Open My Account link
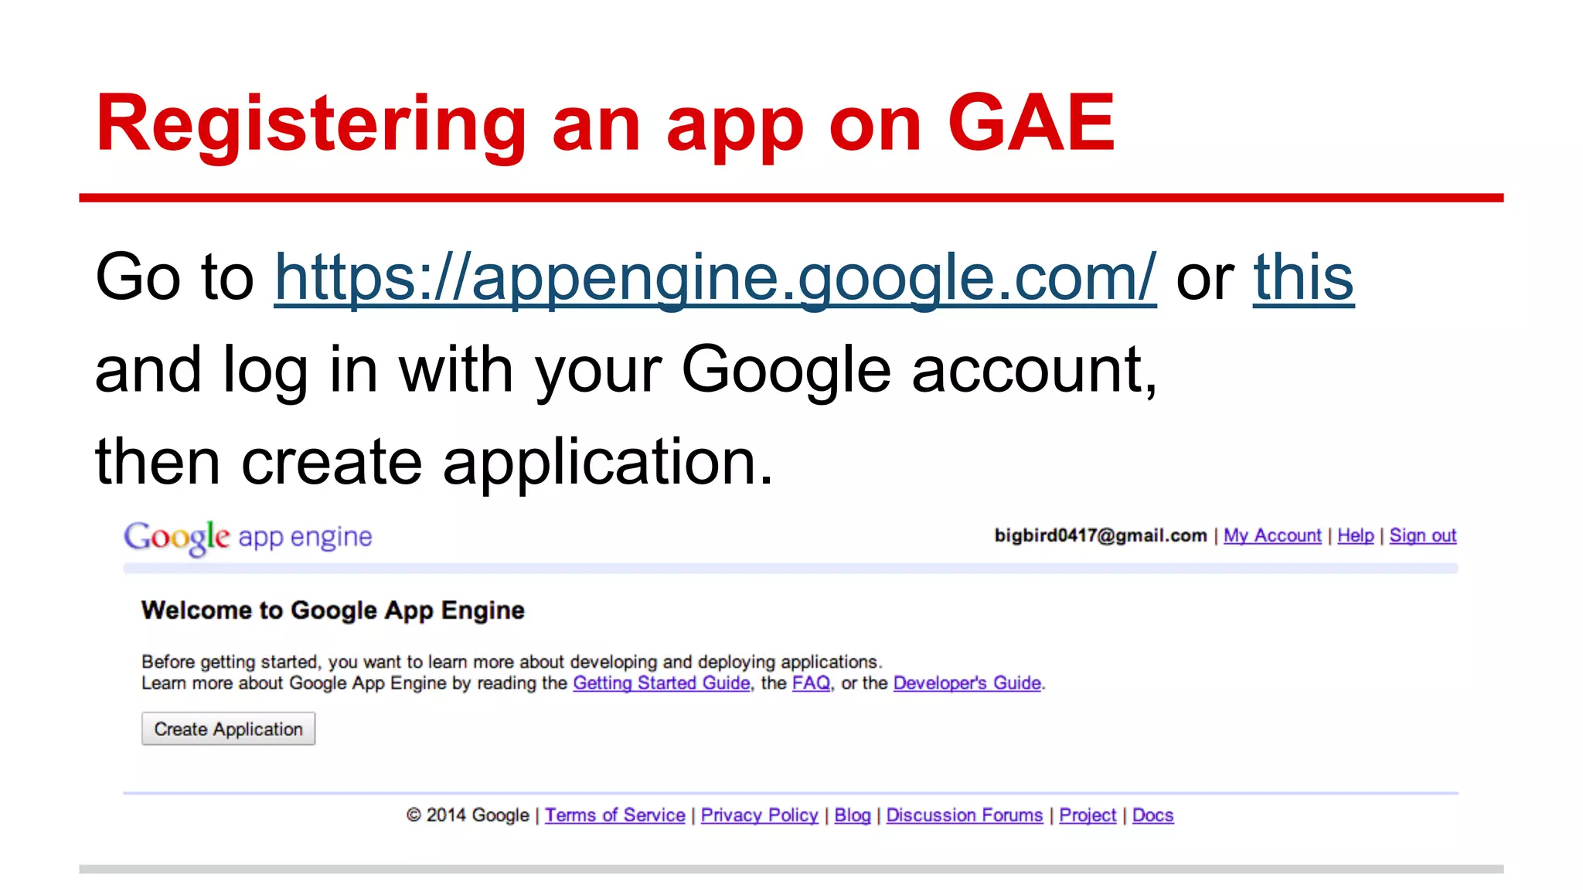This screenshot has width=1583, height=890. (1272, 535)
